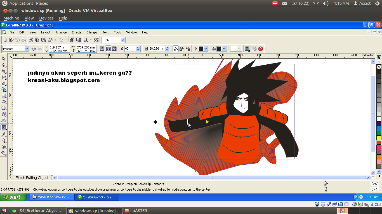Expand the Application Launcher dropdown arrow
This screenshot has width=382, height=214.
(91, 40)
